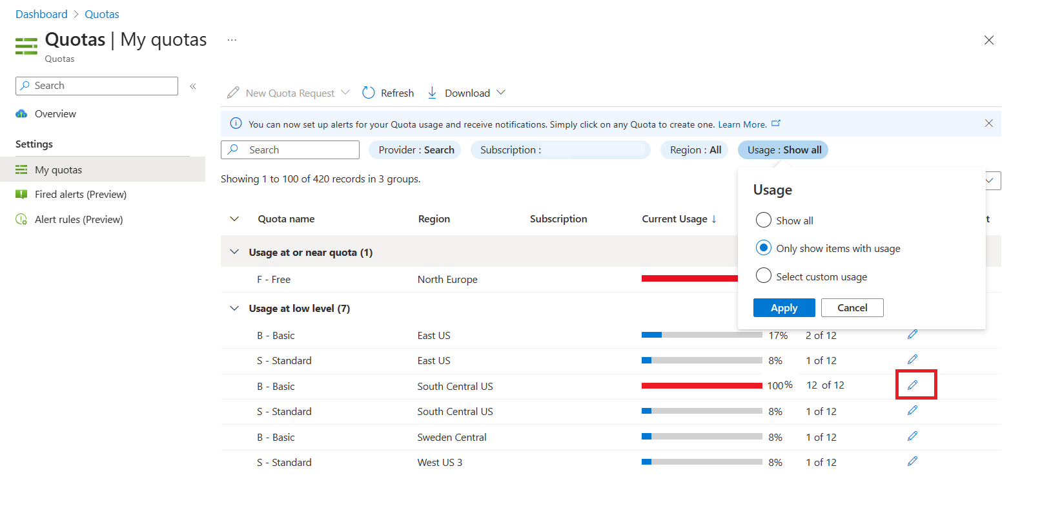Collapse the sidebar with double chevron
Viewport: 1051px width, 522px height.
pos(193,86)
